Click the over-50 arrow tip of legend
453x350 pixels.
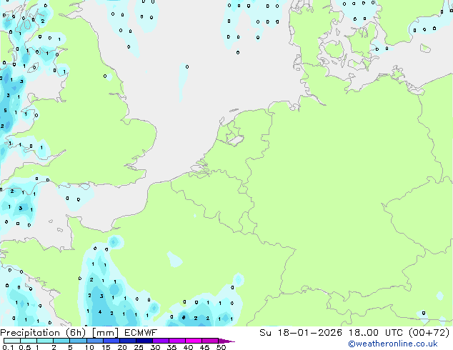[226, 341]
